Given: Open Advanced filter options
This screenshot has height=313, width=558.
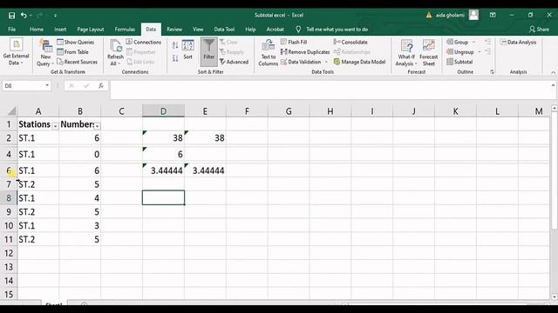Looking at the screenshot, I should 235,62.
